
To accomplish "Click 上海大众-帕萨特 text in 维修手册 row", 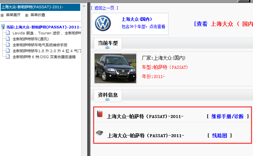I will 145,116.
